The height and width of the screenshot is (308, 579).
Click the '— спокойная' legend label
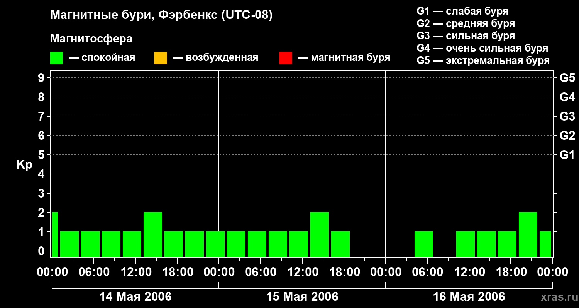pos(102,58)
